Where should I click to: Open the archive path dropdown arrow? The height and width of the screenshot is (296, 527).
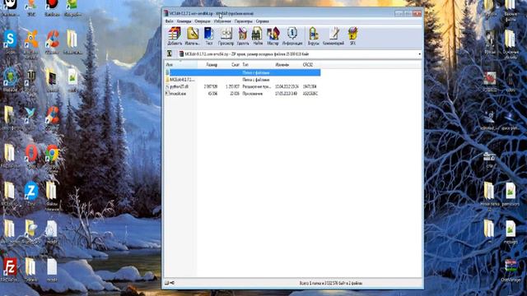(x=419, y=54)
